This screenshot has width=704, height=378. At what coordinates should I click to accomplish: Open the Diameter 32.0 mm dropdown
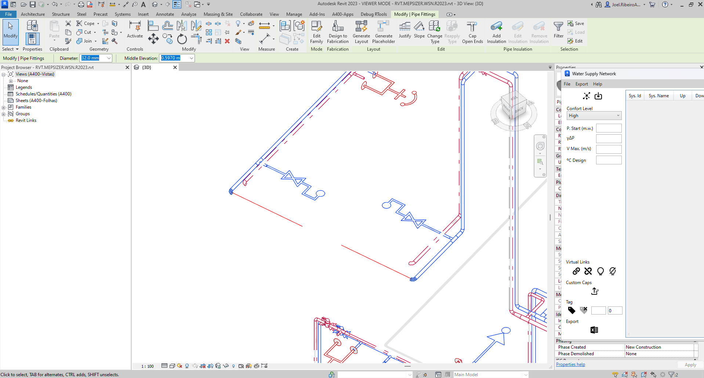tap(109, 58)
